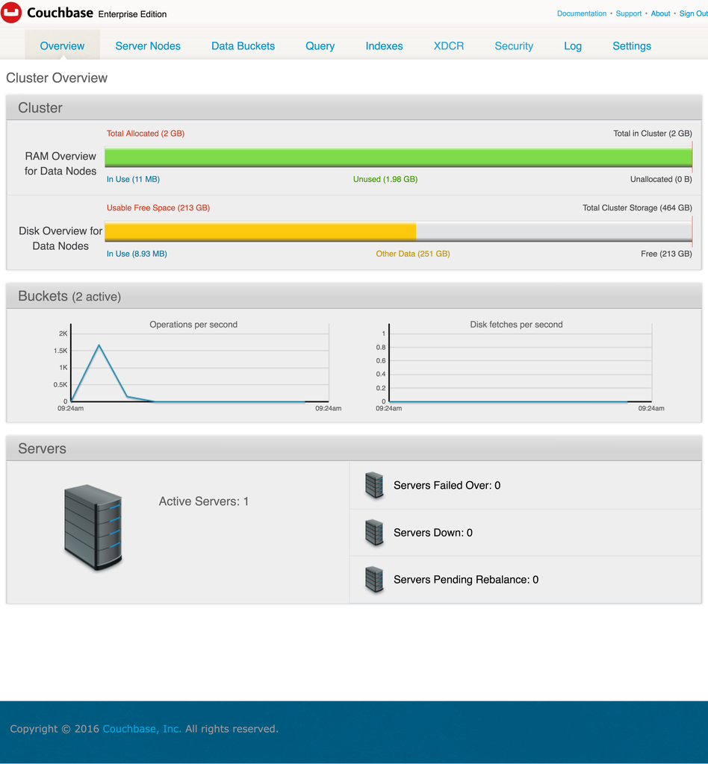This screenshot has width=708, height=764.
Task: Click the Unused (1.98 GB) label
Action: (x=385, y=179)
